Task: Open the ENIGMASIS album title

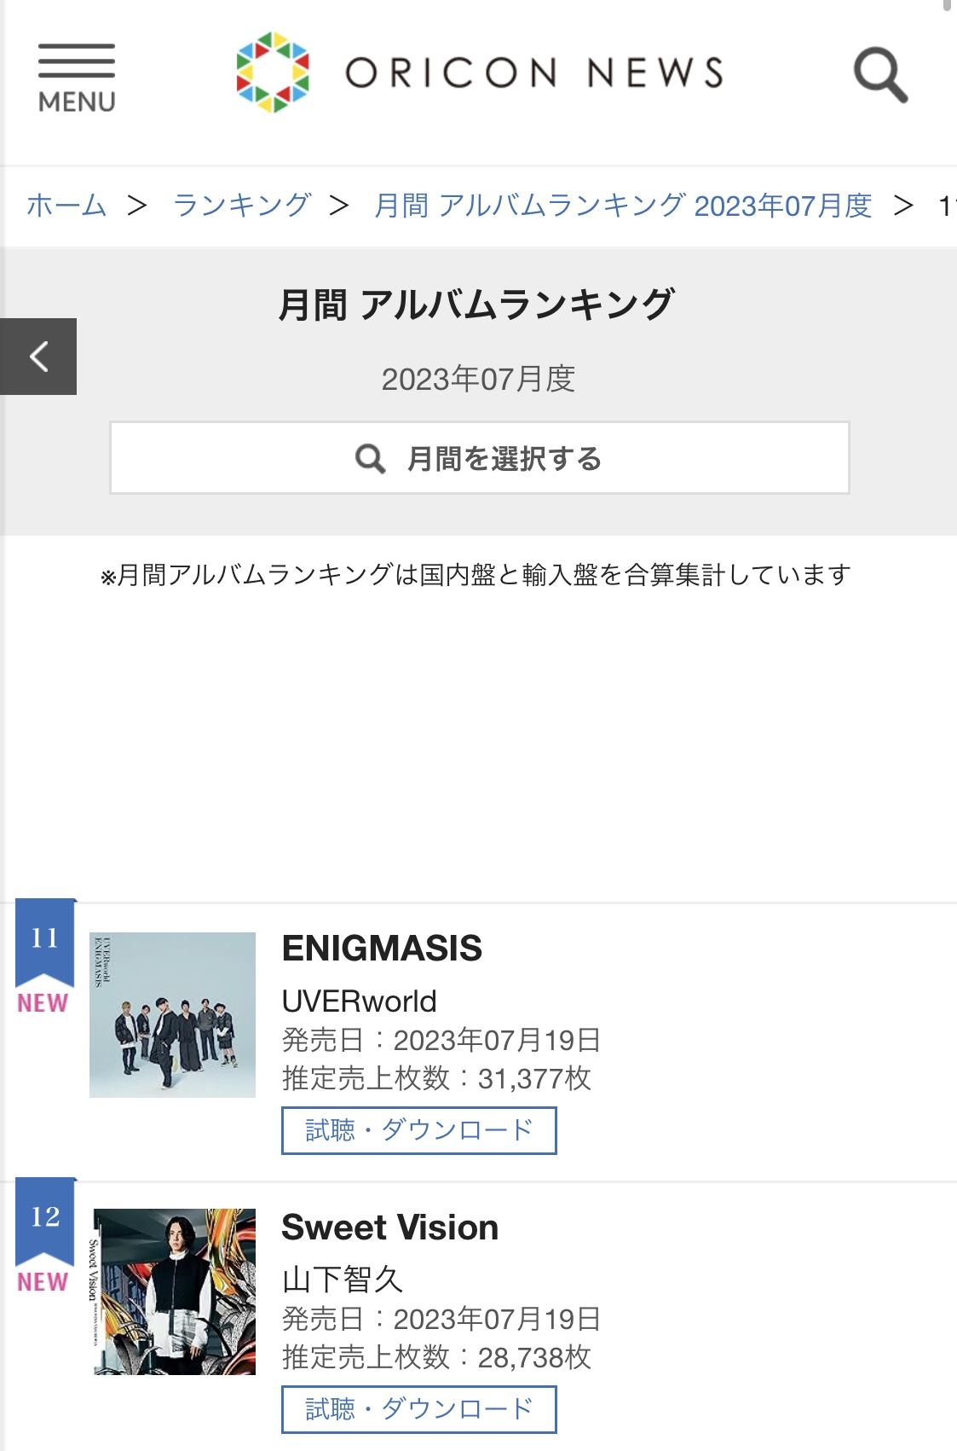Action: point(382,949)
